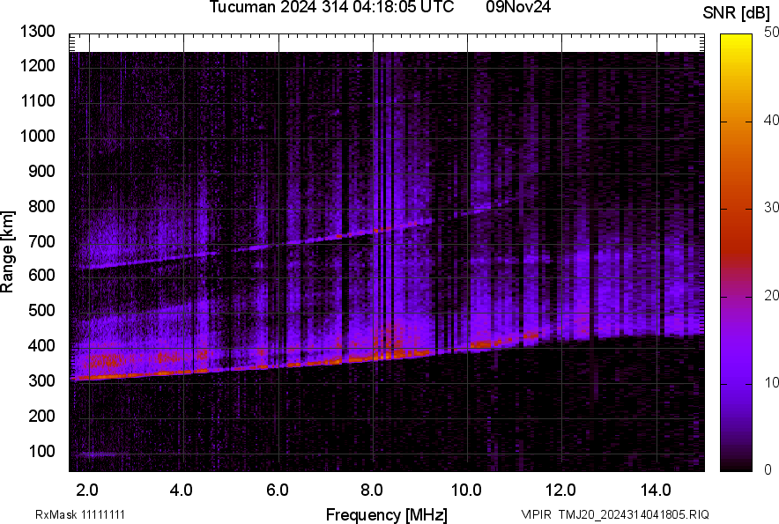Click the 700 tick on the range axis
Image resolution: width=779 pixels, height=524 pixels.
[x=42, y=241]
